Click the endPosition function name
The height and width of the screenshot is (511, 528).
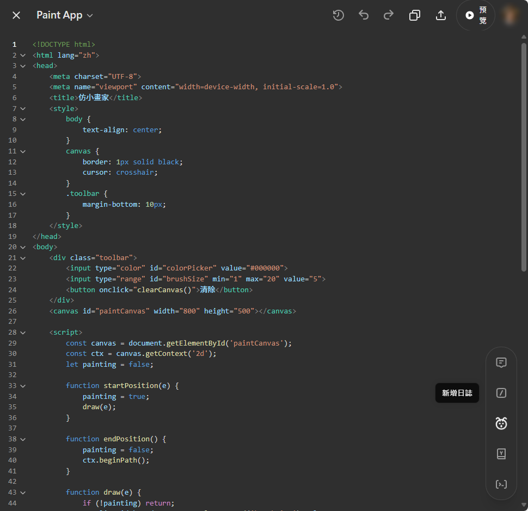[x=127, y=439]
